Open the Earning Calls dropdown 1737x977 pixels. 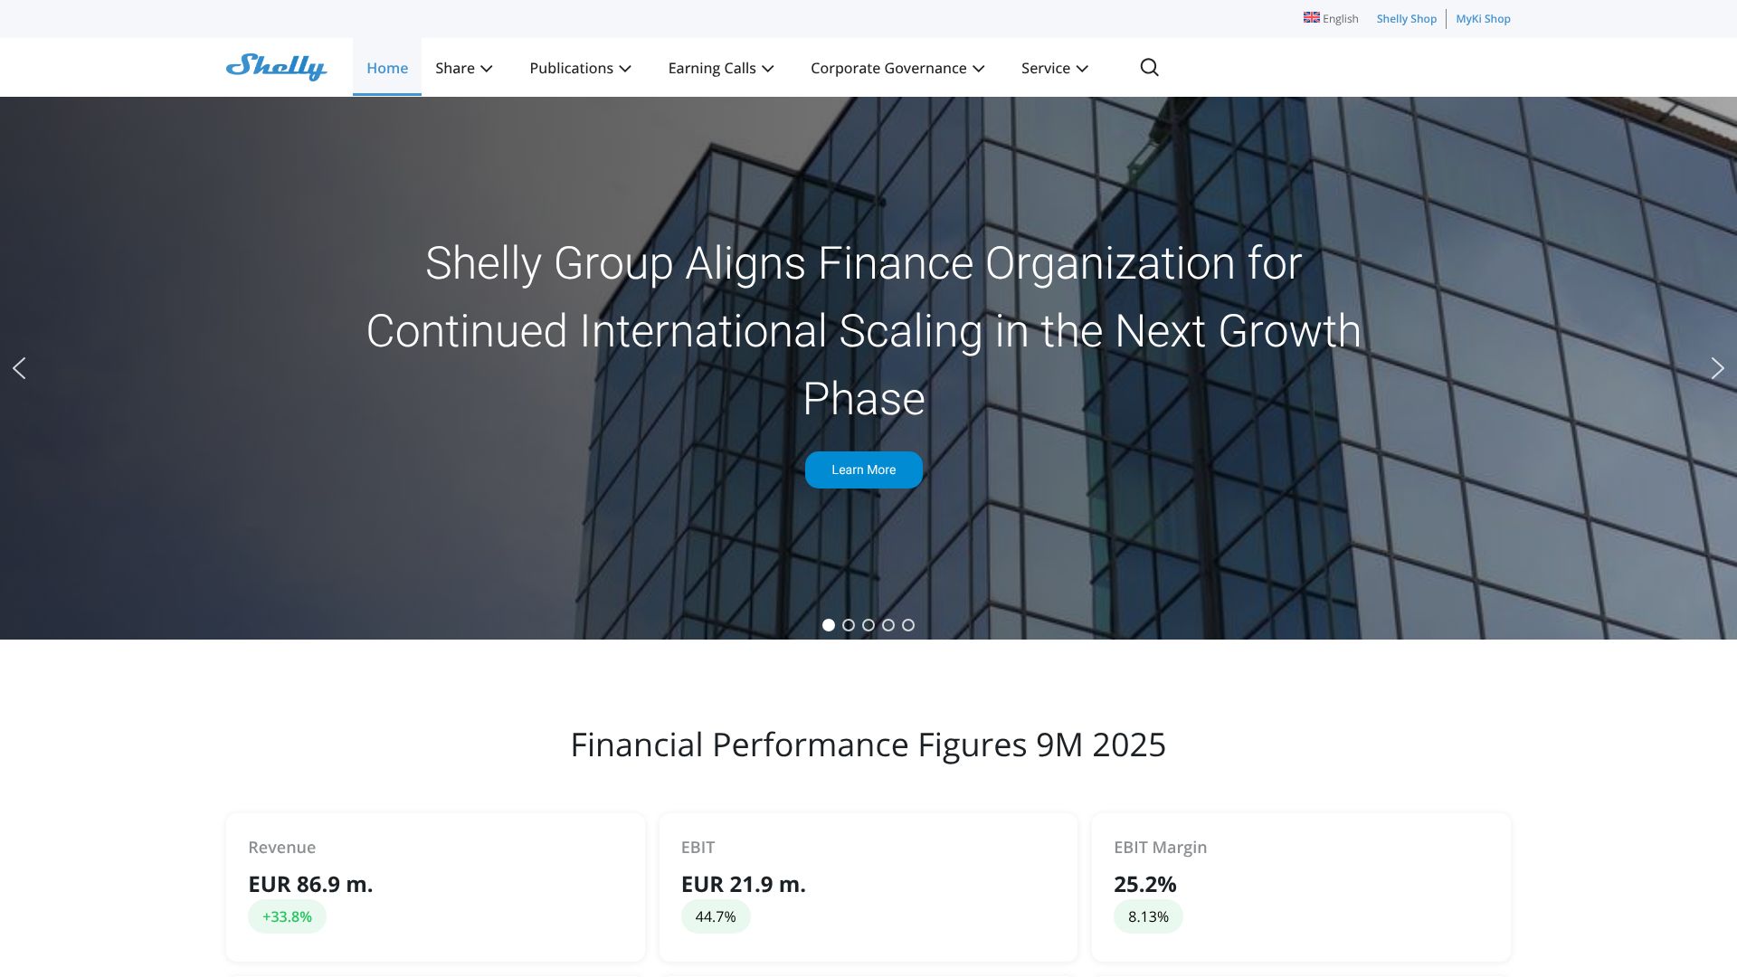[x=721, y=68]
